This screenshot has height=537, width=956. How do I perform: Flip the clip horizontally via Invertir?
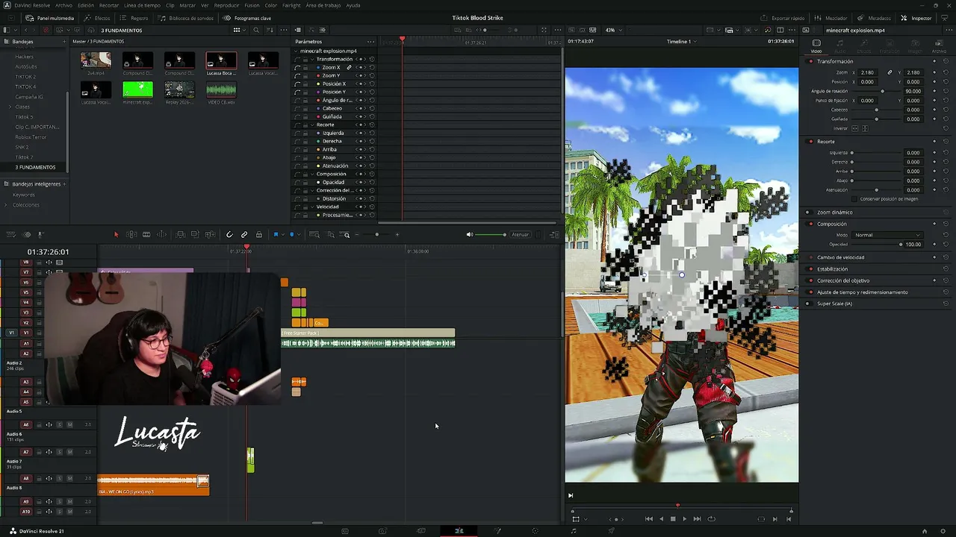pyautogui.click(x=856, y=128)
